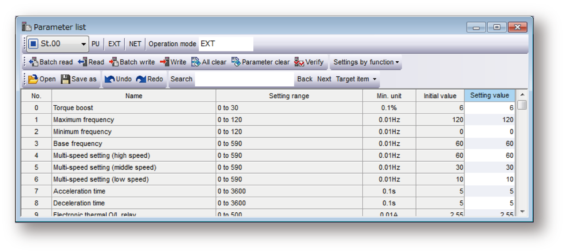This screenshot has width=564, height=252.
Task: Click the Next search button
Action: (324, 79)
